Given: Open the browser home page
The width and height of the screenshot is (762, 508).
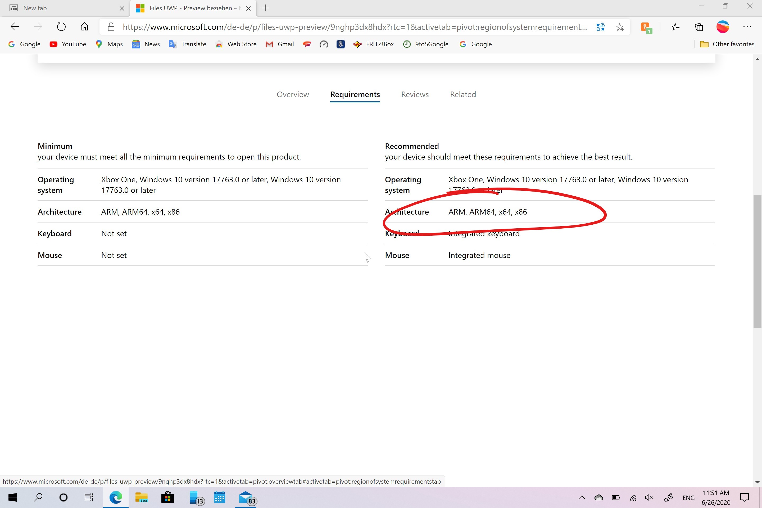Looking at the screenshot, I should 85,27.
